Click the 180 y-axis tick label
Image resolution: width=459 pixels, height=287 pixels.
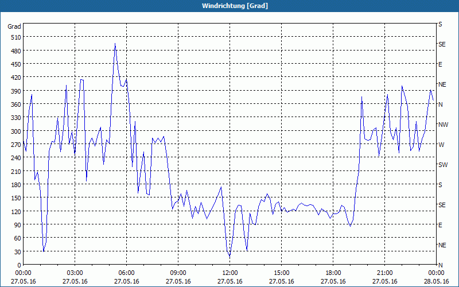coord(16,185)
